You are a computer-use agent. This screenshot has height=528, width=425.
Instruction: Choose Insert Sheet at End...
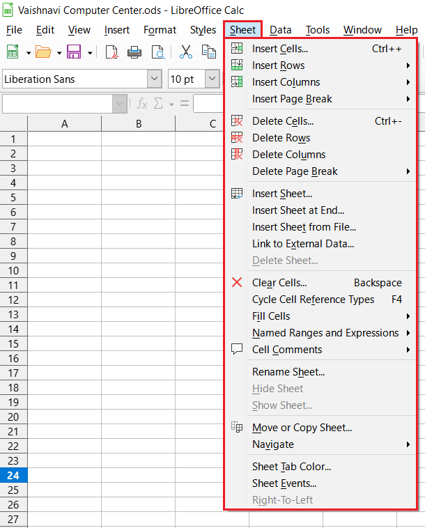320,210
